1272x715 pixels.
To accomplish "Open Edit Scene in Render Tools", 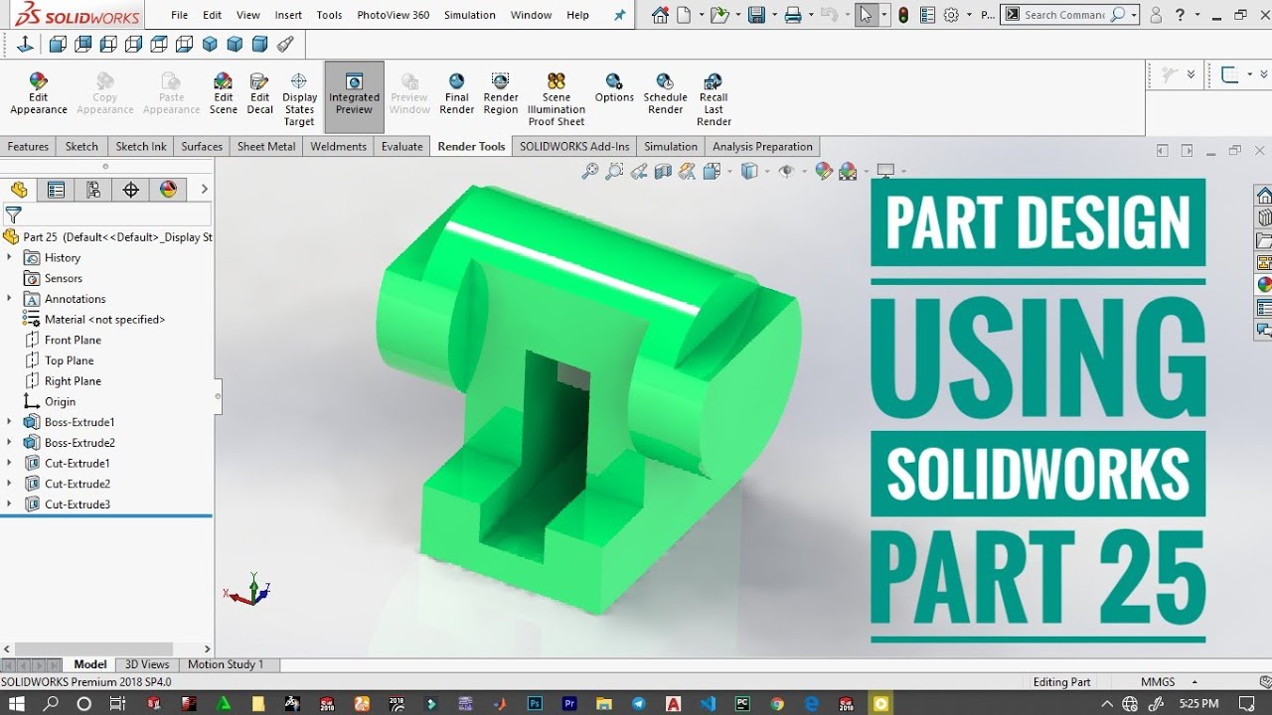I will click(x=224, y=94).
